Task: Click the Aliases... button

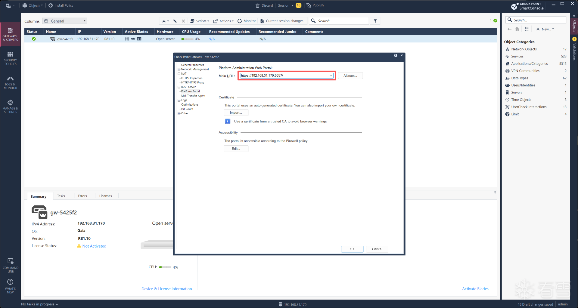Action: click(x=350, y=76)
